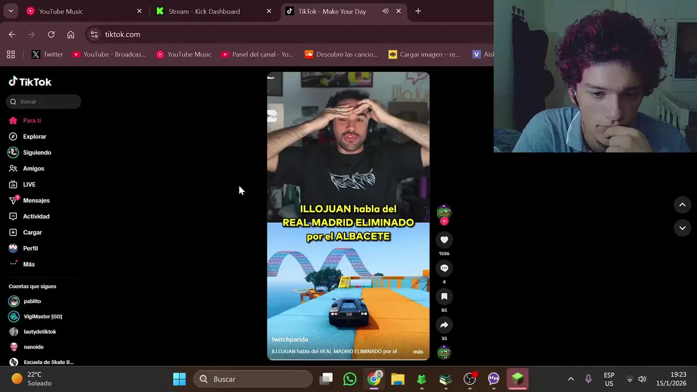The width and height of the screenshot is (697, 392).
Task: Open followed account VigiMaster [GD]
Action: click(43, 316)
